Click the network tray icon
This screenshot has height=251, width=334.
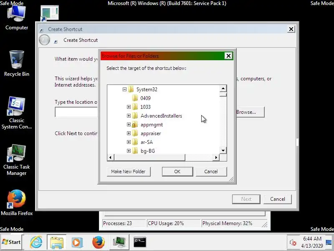click(x=329, y=243)
